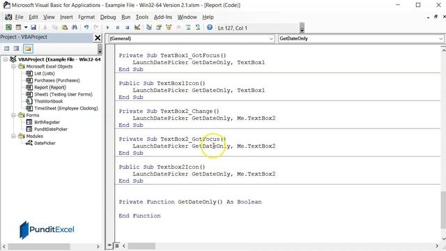The image size is (446, 251).
Task: Click the Break pause icon
Action: coord(118,27)
